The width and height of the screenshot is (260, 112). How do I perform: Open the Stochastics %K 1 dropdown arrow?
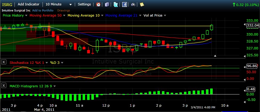(47, 63)
